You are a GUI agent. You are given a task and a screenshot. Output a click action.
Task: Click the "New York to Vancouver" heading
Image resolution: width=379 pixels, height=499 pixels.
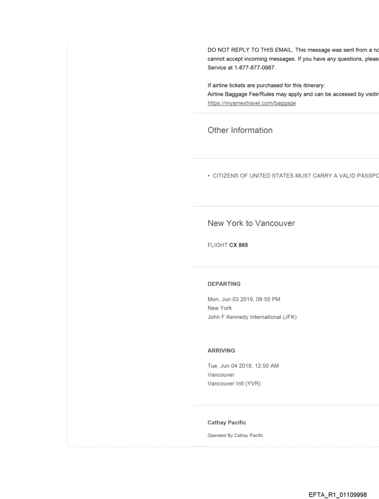click(251, 223)
